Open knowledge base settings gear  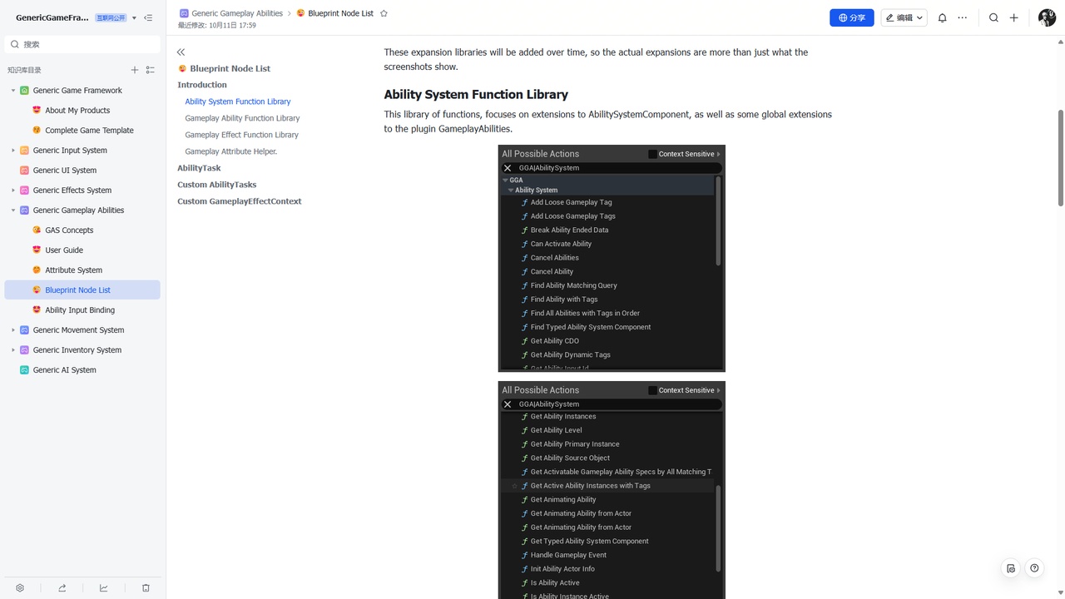tap(20, 588)
